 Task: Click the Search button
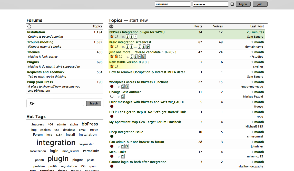[x=94, y=103]
